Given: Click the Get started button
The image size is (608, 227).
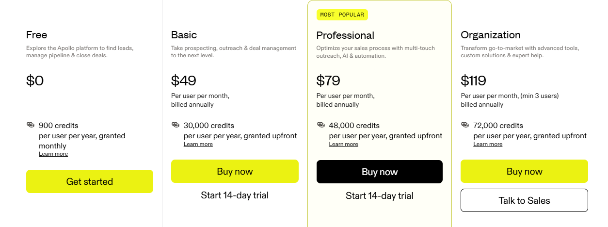Looking at the screenshot, I should pyautogui.click(x=90, y=181).
